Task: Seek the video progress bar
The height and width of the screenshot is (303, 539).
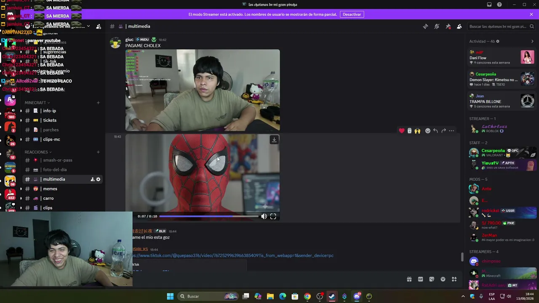Action: click(209, 216)
